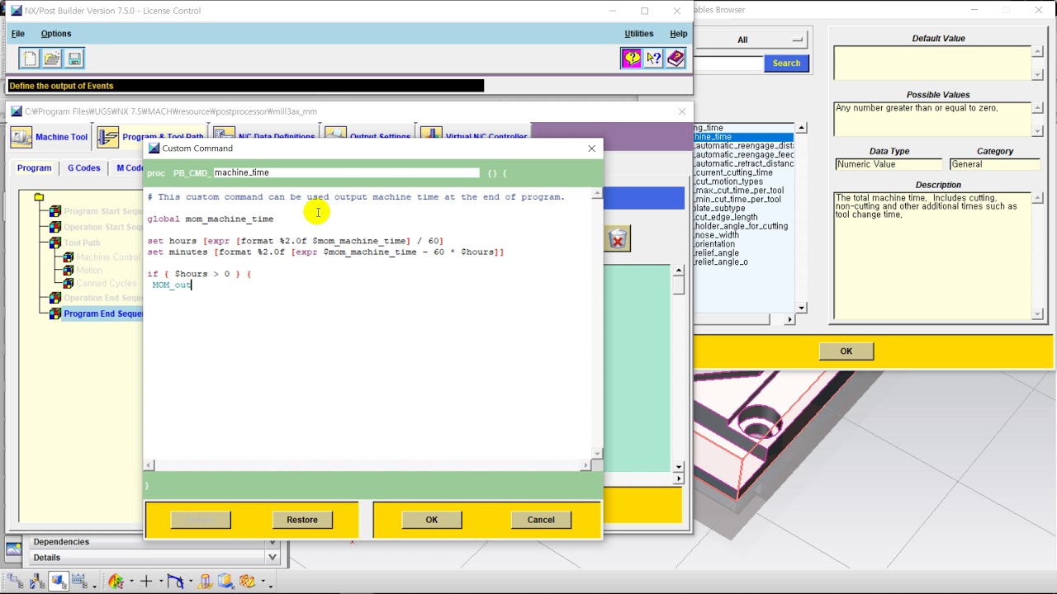This screenshot has height=594, width=1057.
Task: Open dropdown arrow beside the plus point icon
Action: click(160, 582)
